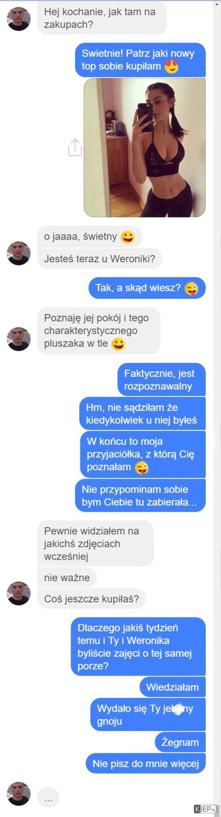Select the 'Jesteś teraz u Weroniki?' message
This screenshot has width=221, height=817.
tap(99, 259)
